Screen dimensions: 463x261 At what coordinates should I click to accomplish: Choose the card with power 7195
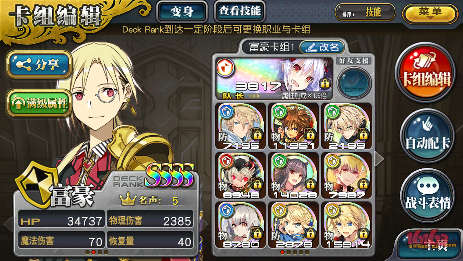pos(240,126)
